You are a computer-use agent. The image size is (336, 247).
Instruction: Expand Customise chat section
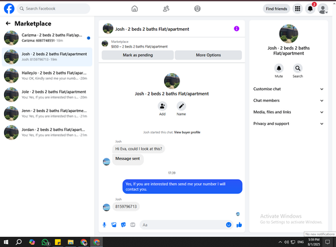(288, 89)
